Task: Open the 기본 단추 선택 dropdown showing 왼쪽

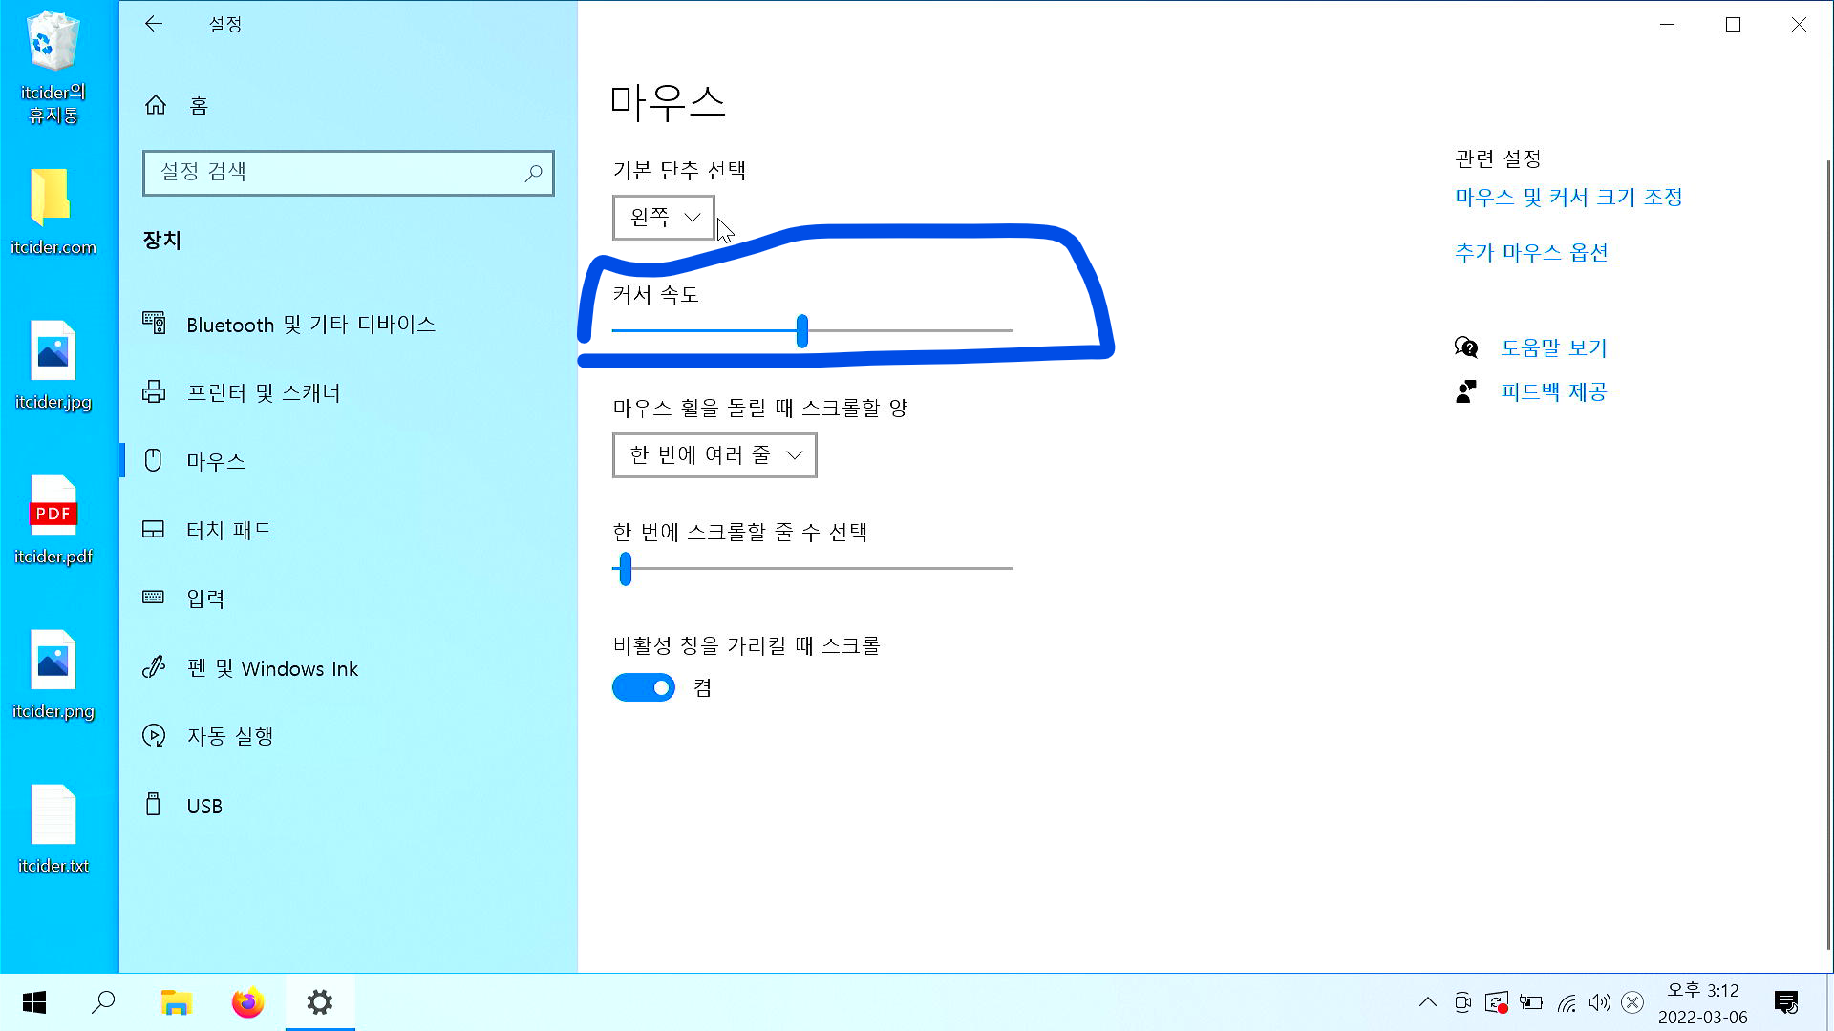Action: pos(663,218)
